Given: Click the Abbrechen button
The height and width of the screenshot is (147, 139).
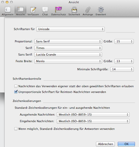Looking at the screenshot, I should point(105,144).
